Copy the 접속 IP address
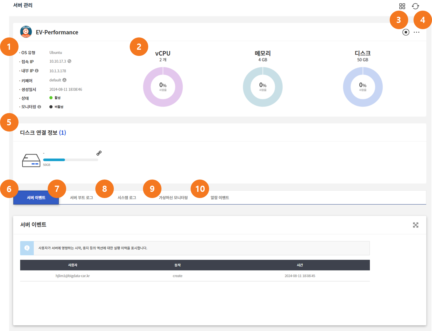Screen dimensions: 432x331 69,61
